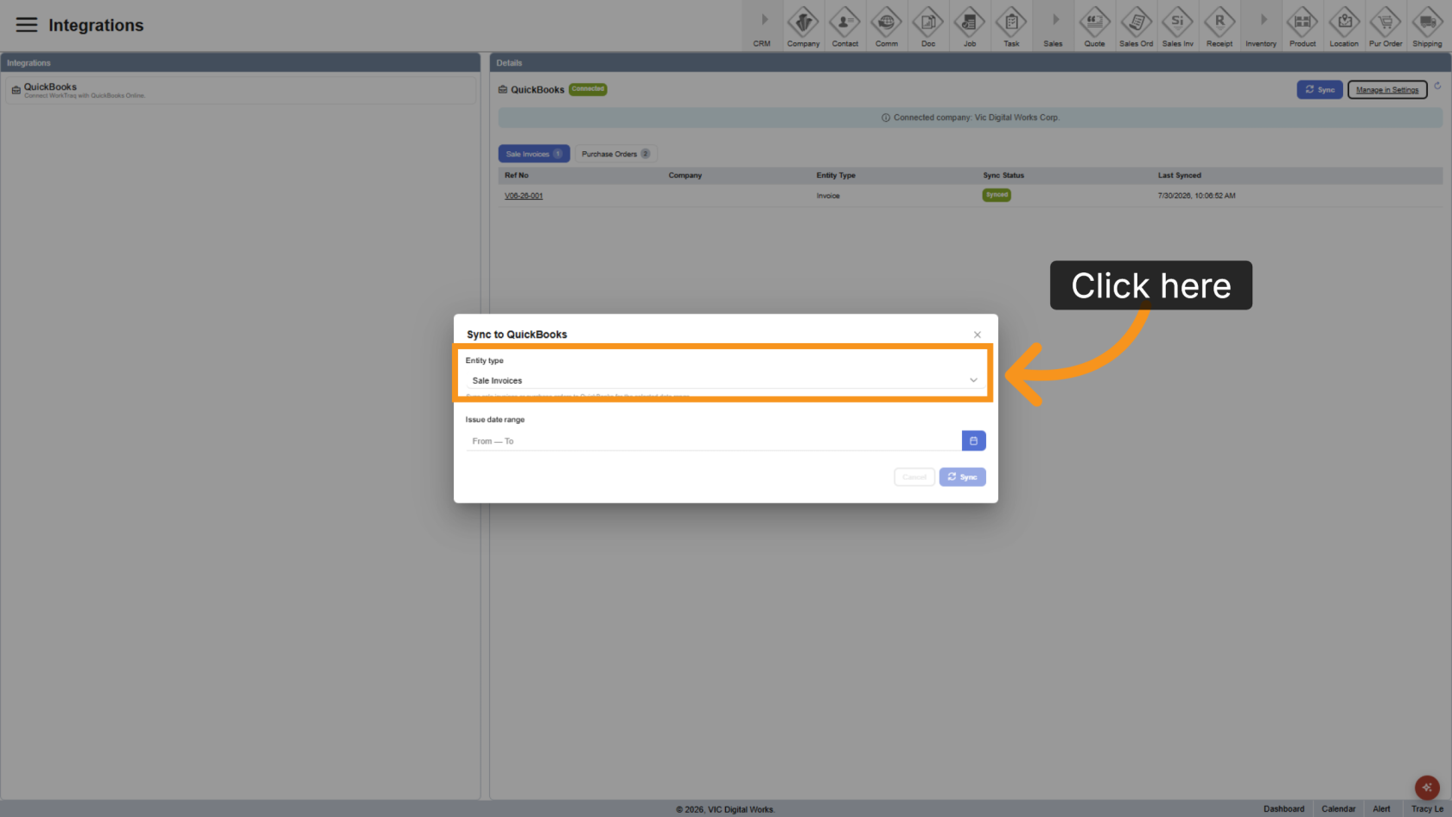Open the Task module icon
Screen dimensions: 1452x817
[x=1011, y=26]
